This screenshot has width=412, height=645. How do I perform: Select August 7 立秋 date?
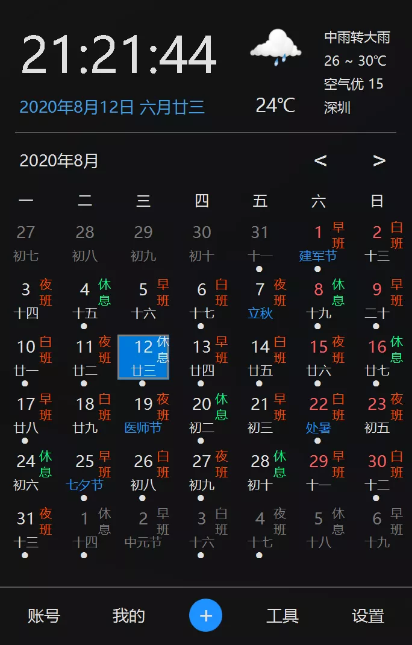(260, 300)
